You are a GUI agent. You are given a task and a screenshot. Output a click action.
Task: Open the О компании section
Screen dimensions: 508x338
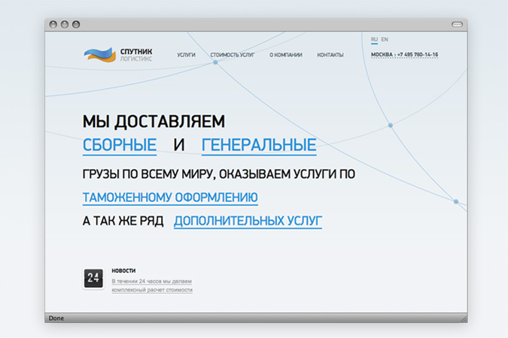(x=286, y=55)
